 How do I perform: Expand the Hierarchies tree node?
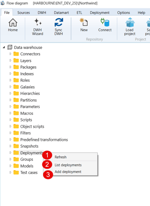10,93
